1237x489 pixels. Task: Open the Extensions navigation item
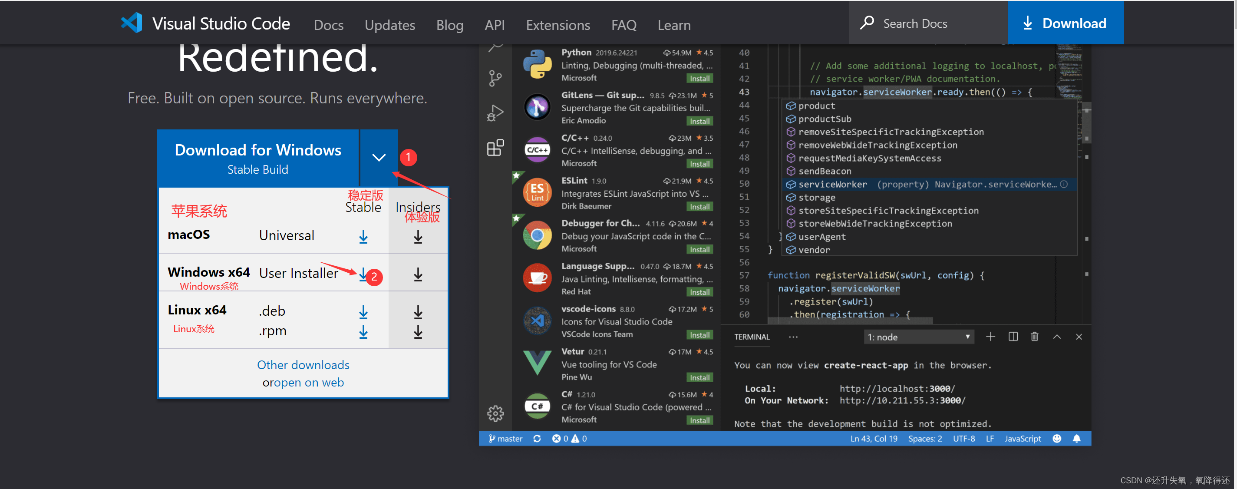coord(557,25)
